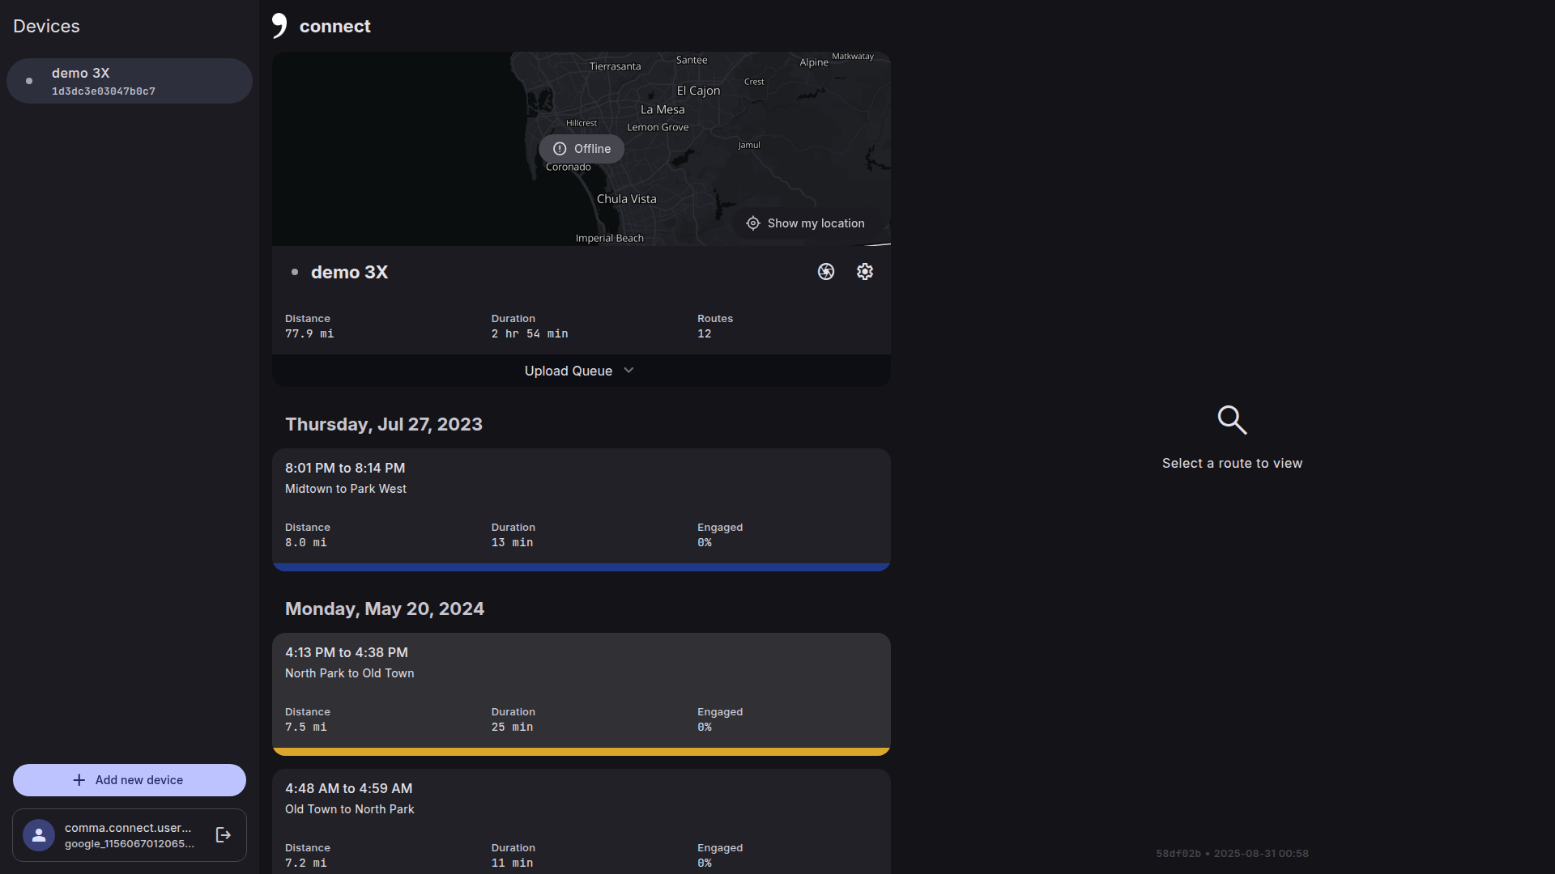
Task: Click the demo 3X device title heading
Action: point(349,273)
